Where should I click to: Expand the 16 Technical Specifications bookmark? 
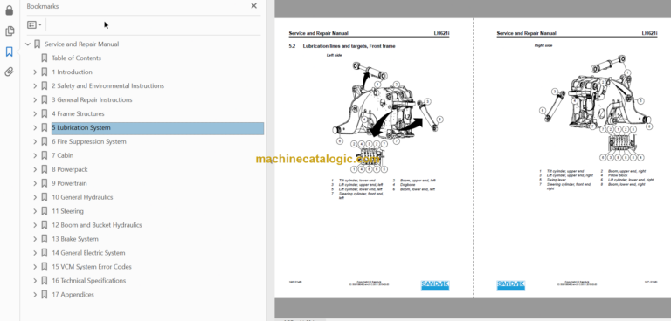coord(35,280)
